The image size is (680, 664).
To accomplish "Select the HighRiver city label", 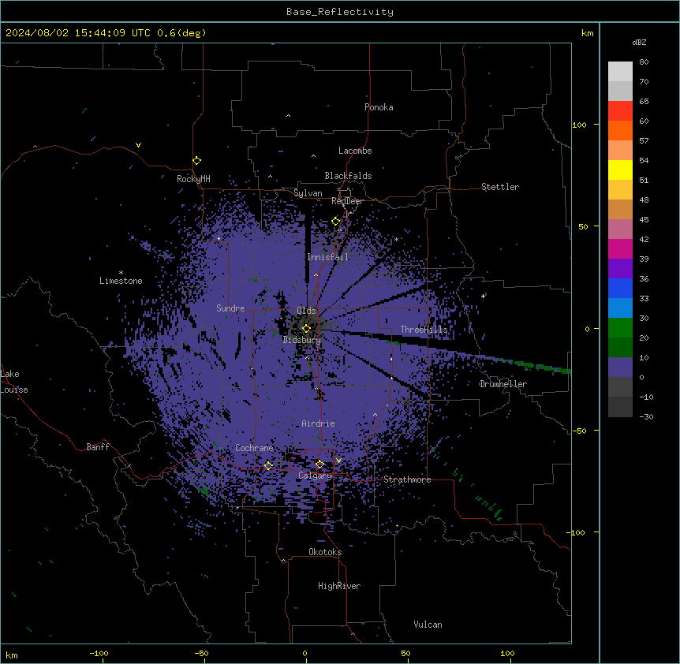I will pyautogui.click(x=339, y=586).
